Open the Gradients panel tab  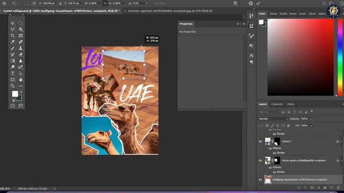click(283, 13)
